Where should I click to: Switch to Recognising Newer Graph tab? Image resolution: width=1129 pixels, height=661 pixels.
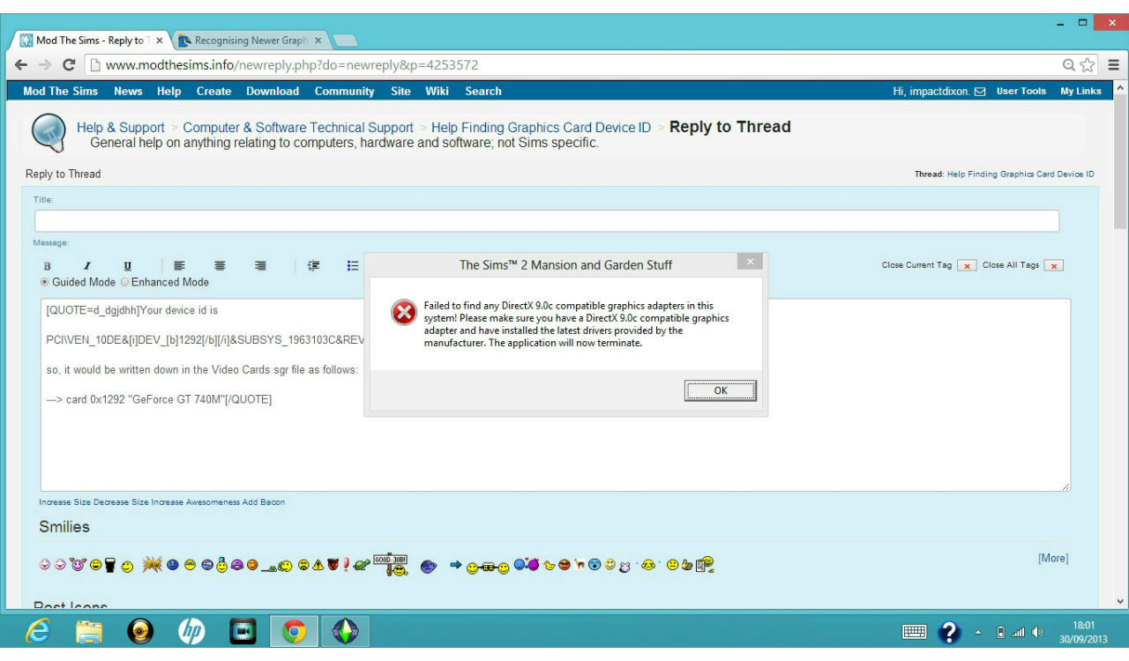tap(242, 41)
